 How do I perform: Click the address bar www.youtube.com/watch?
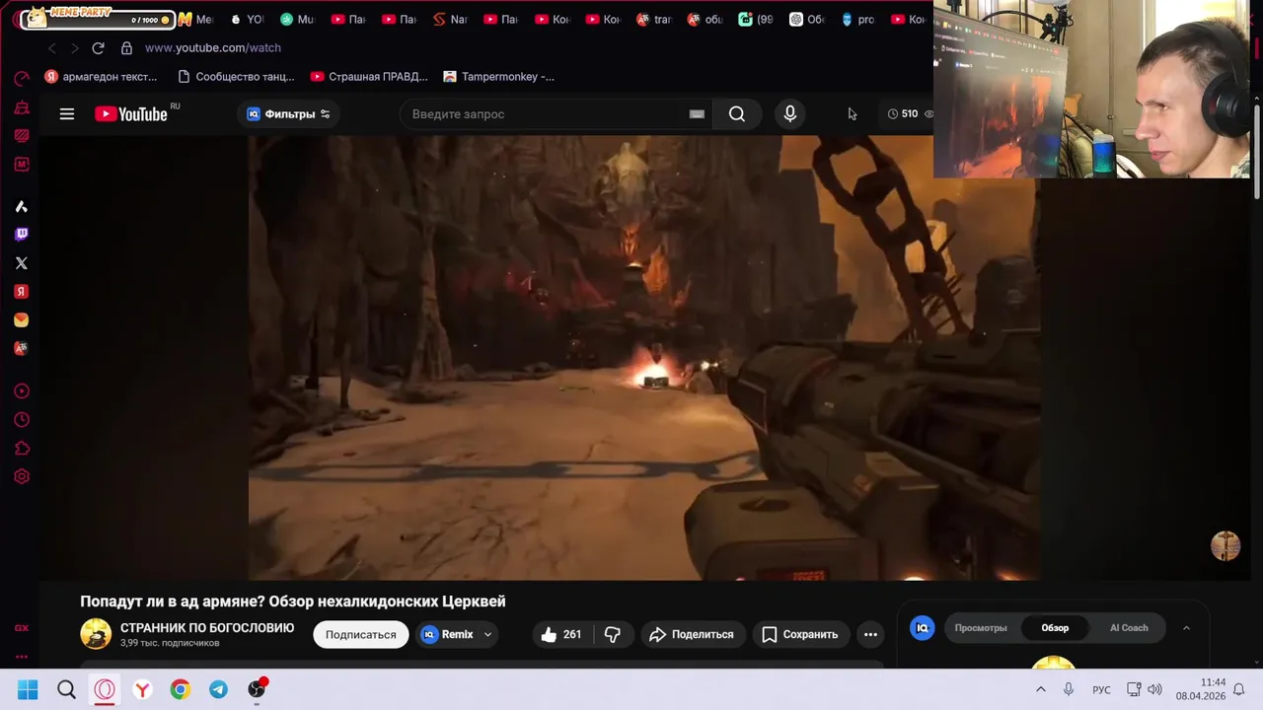coord(213,47)
